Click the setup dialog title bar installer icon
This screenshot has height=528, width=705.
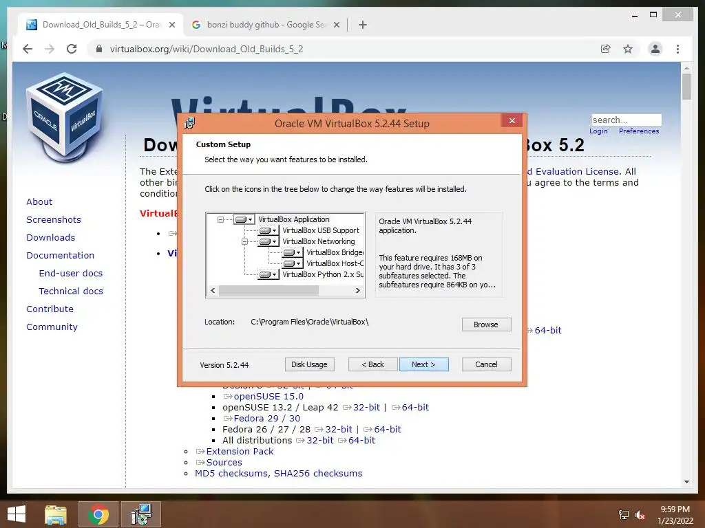190,123
